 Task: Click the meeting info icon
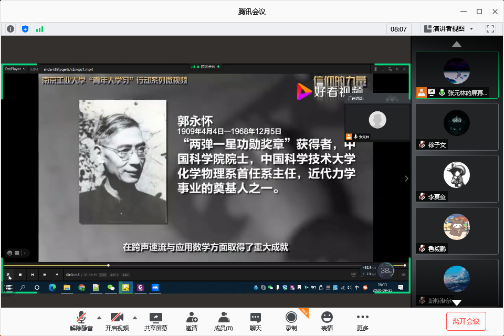pos(10,29)
